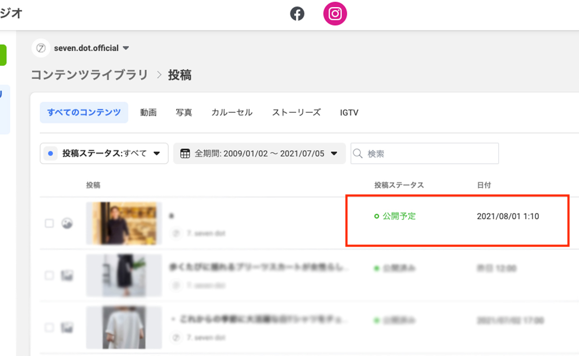Click media type icon of scheduled post
579x356 pixels.
coord(67,223)
